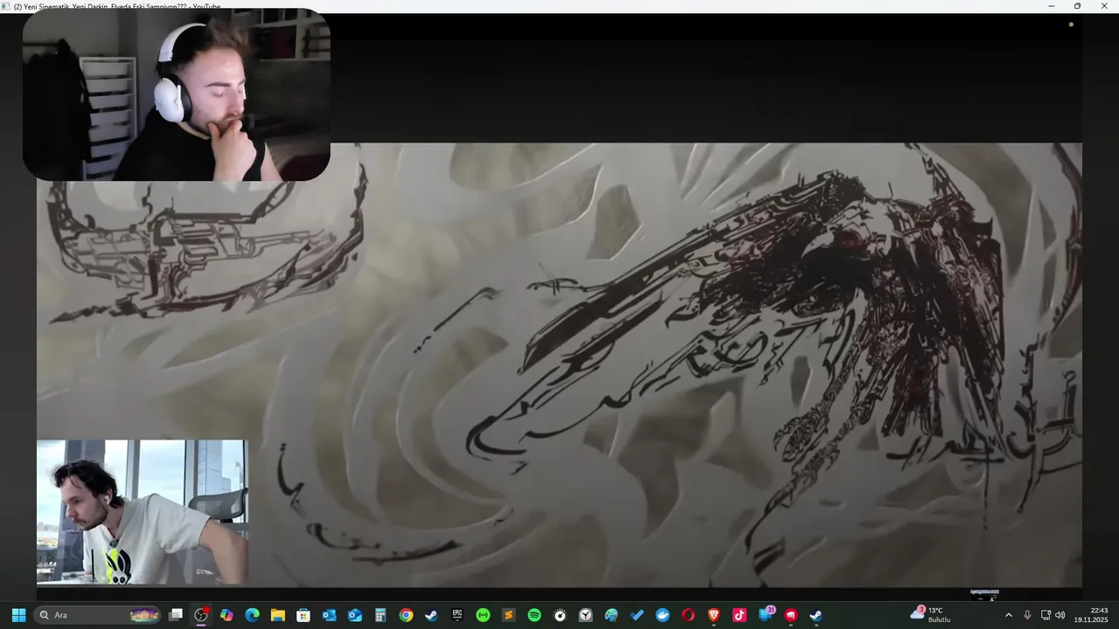This screenshot has height=629, width=1119.
Task: Open OBS Studio from the taskbar
Action: pos(201,615)
